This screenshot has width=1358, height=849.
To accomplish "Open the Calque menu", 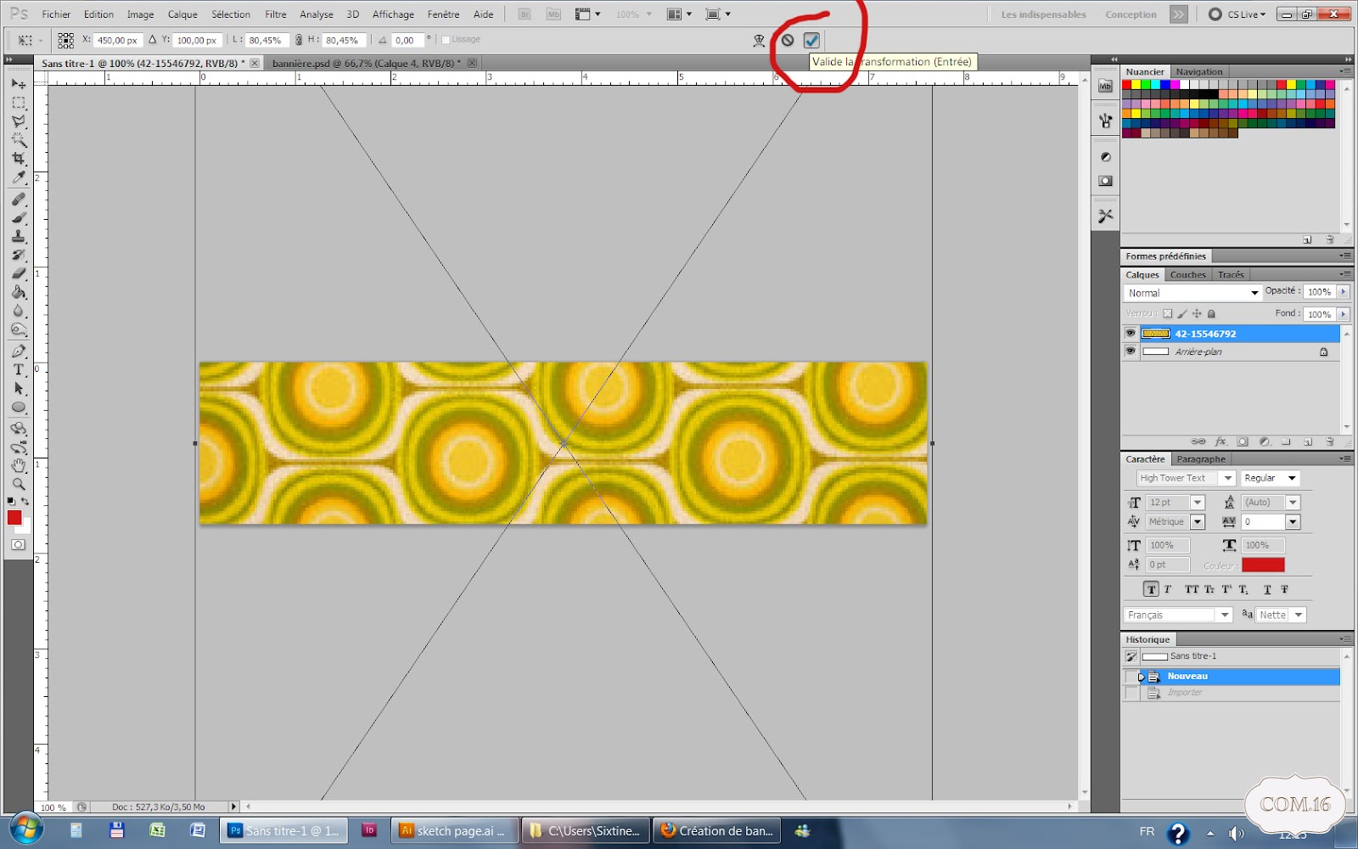I will click(182, 14).
